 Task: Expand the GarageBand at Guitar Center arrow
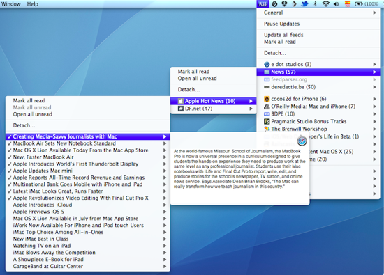(165, 267)
